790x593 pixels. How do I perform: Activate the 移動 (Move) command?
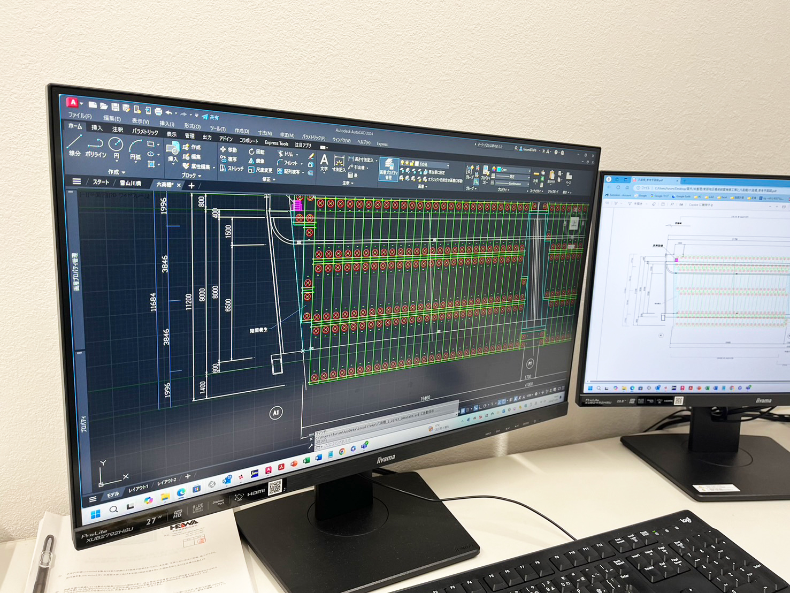click(228, 150)
